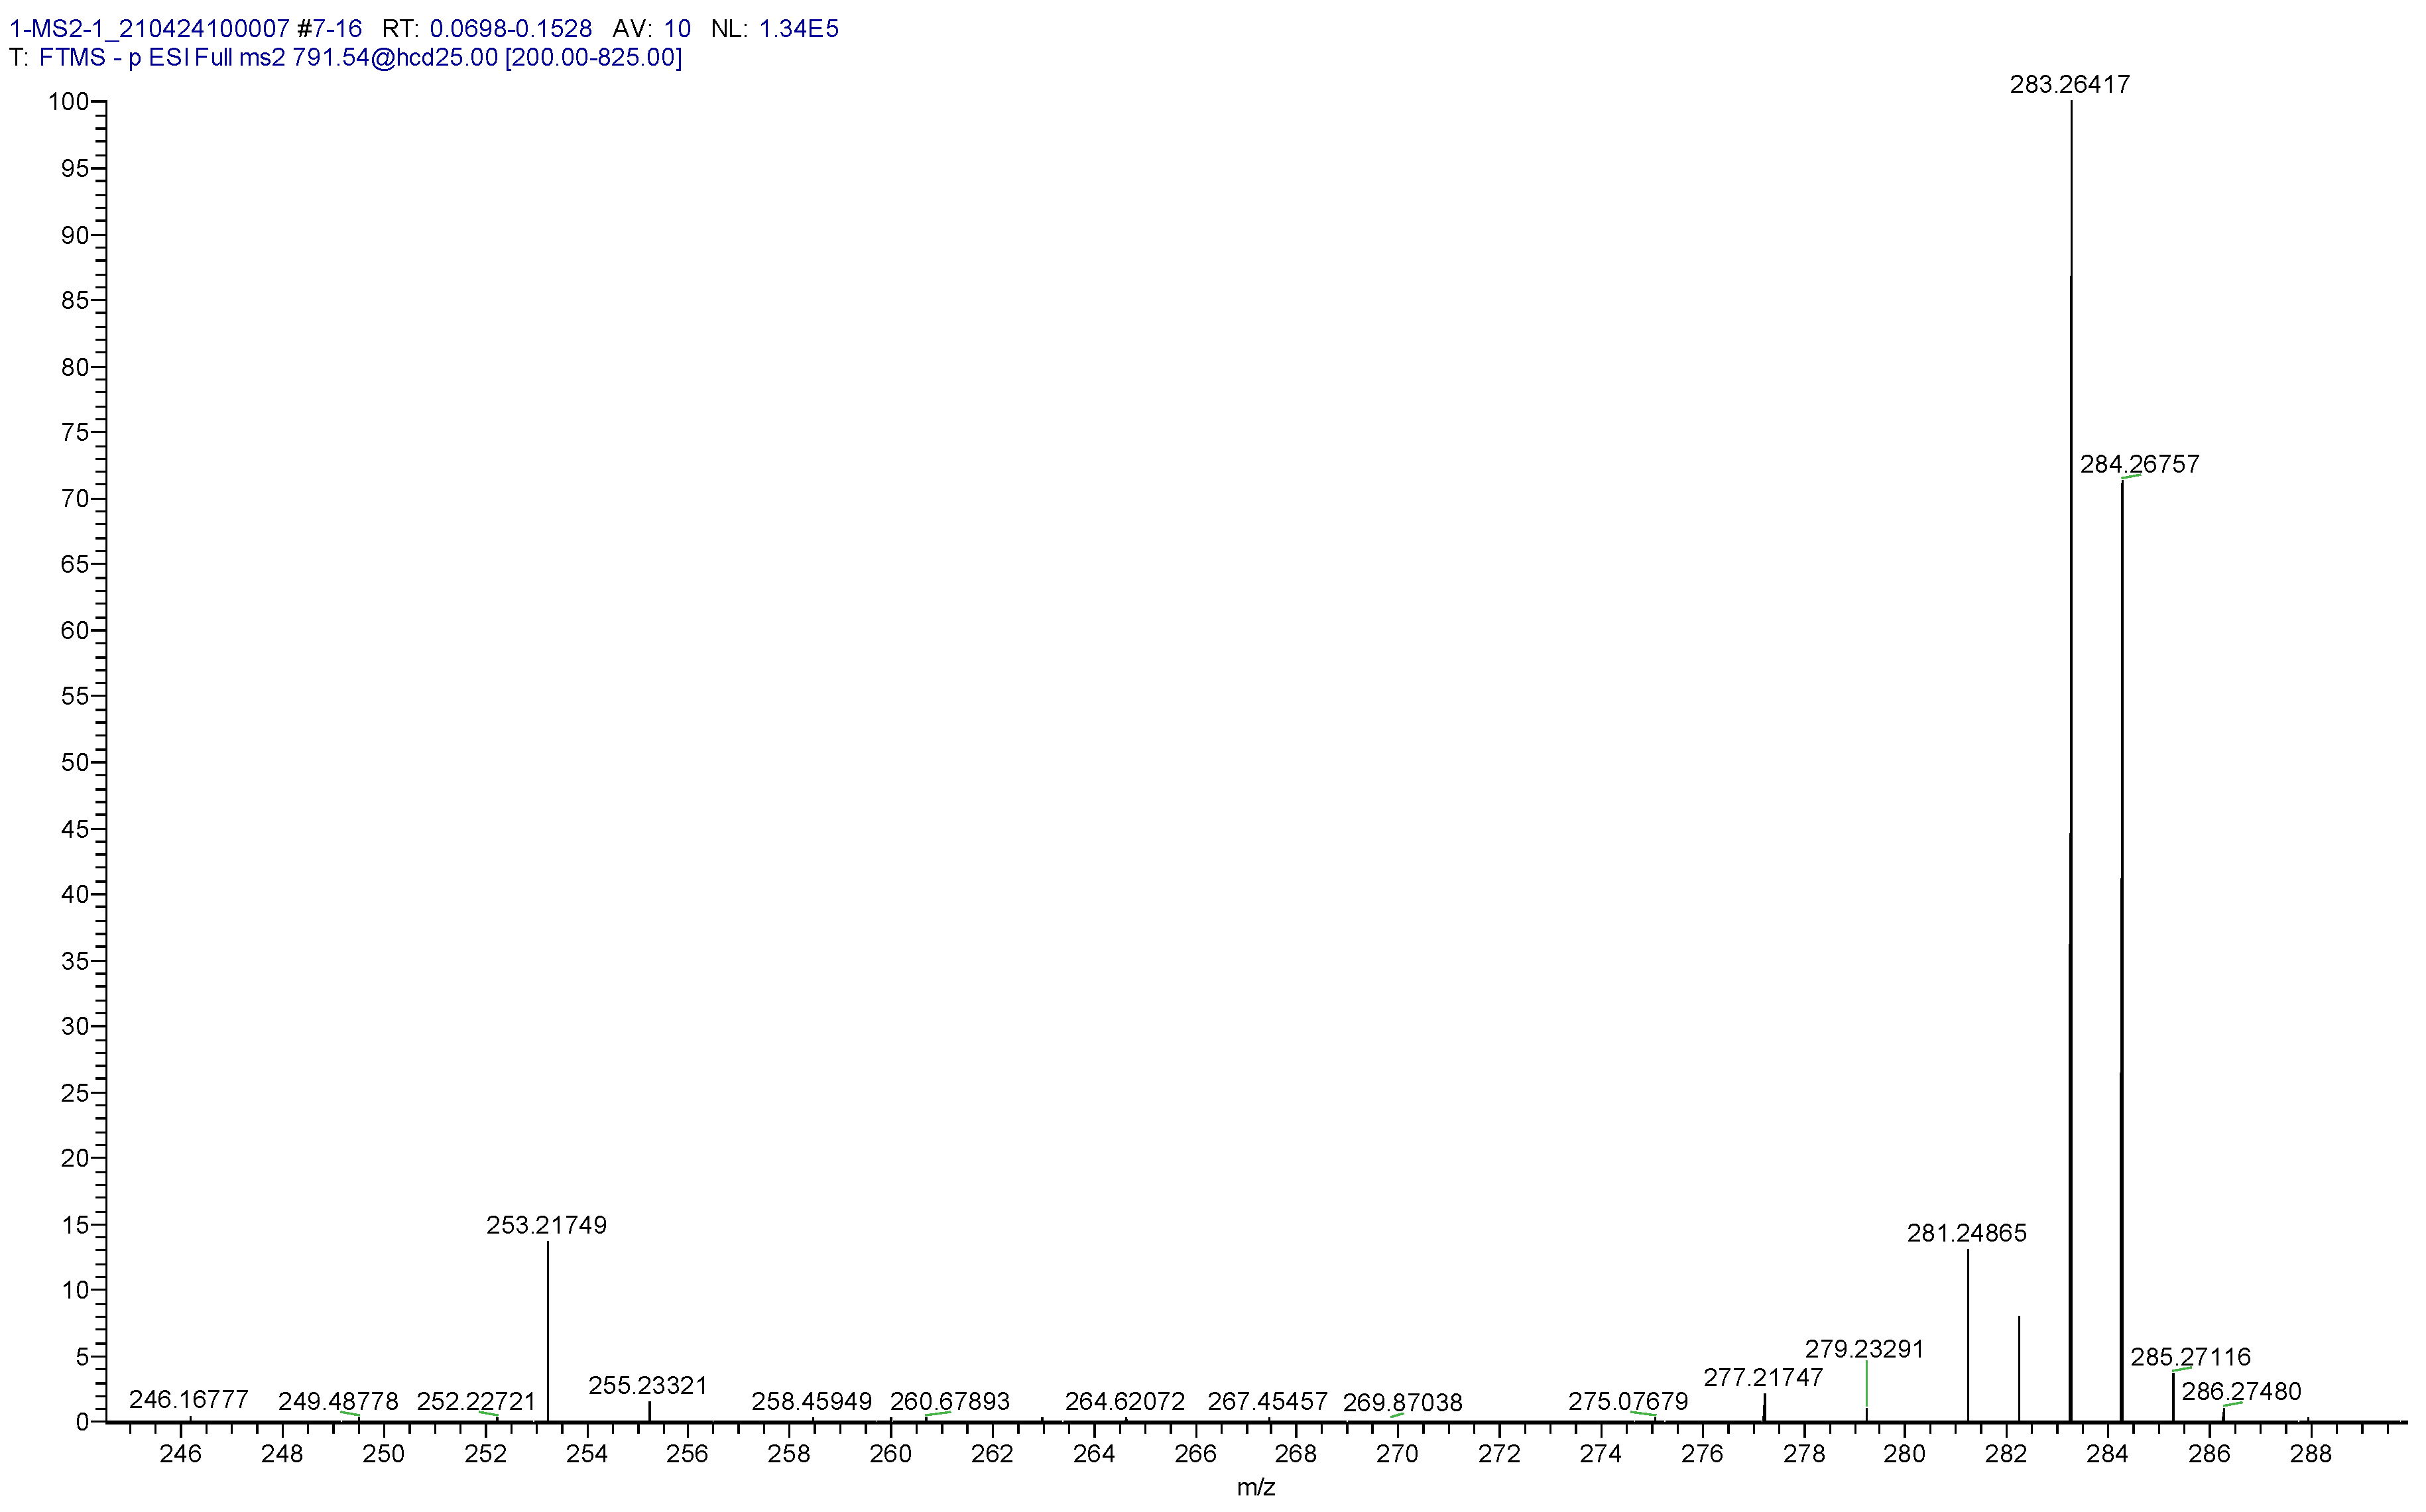Select the 285.27116 peak label

2190,1357
